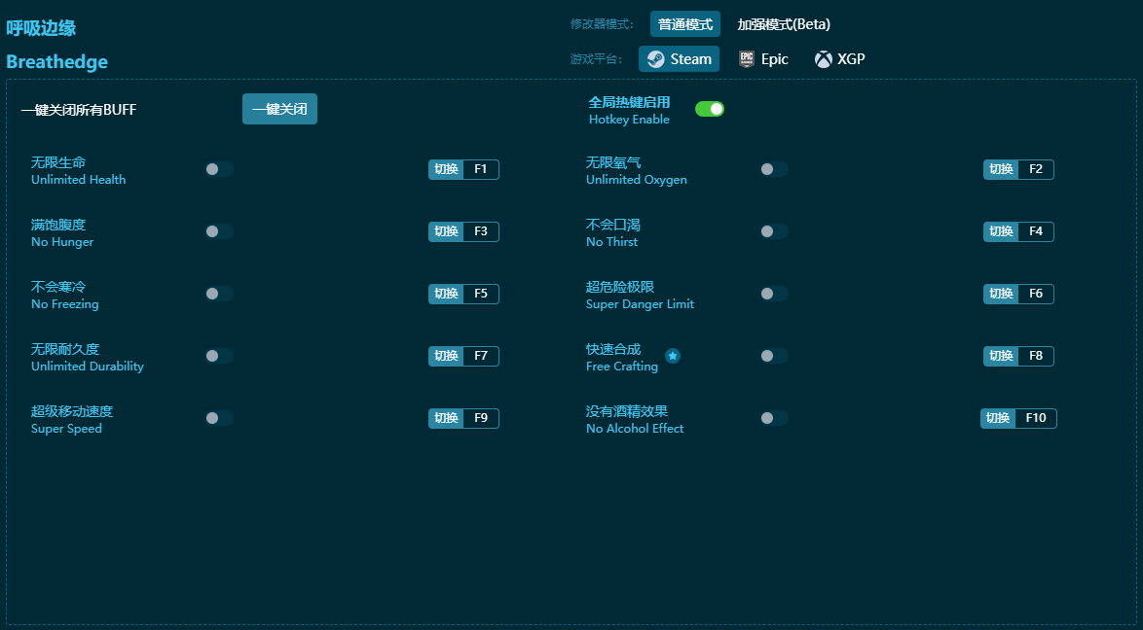Click the Breathedge game title

click(56, 62)
